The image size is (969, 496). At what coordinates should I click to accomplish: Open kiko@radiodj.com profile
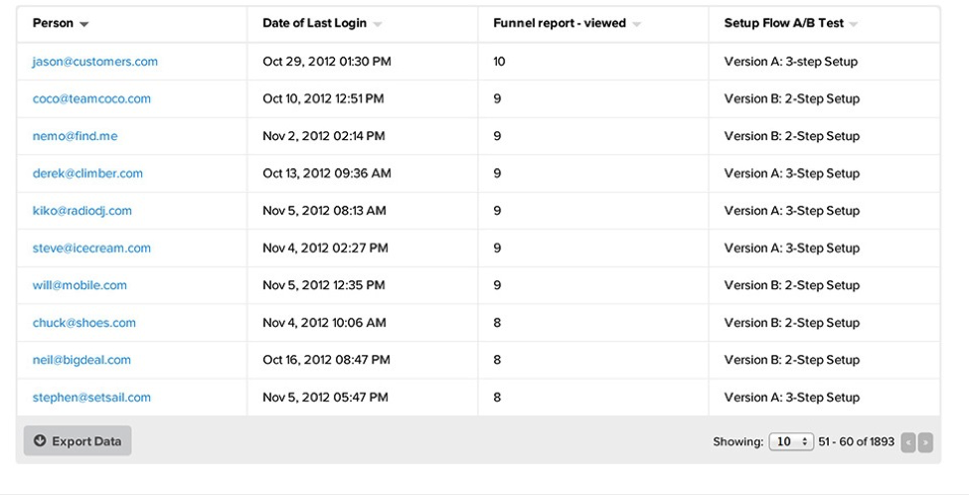(81, 211)
